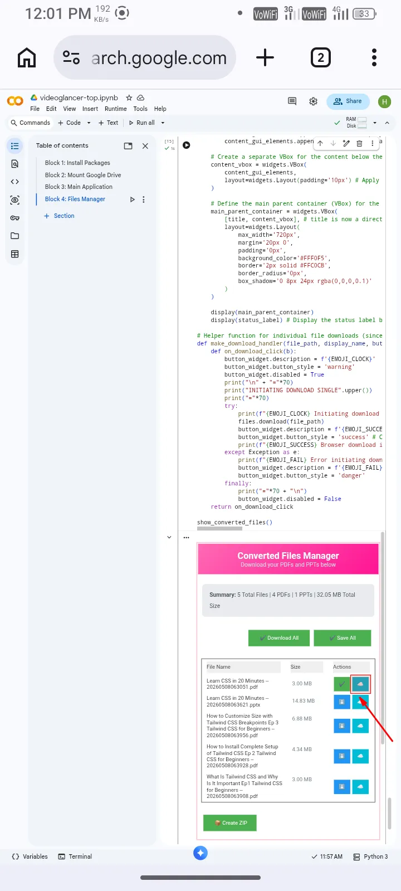Open cell more options menu
This screenshot has width=401, height=891.
[373, 143]
